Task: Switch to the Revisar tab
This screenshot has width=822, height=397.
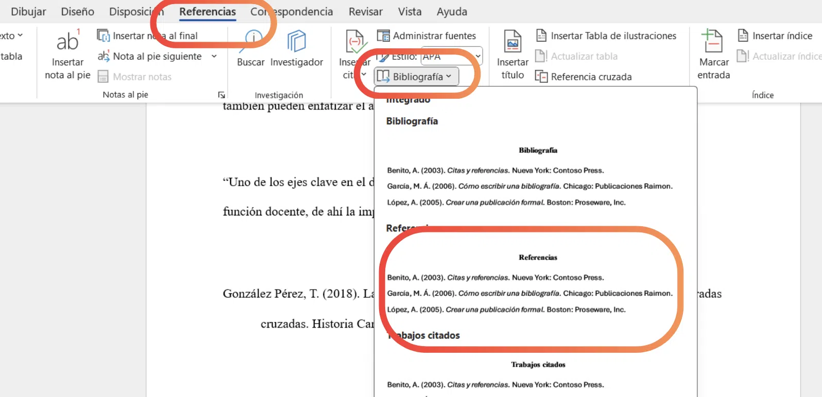Action: (x=365, y=11)
